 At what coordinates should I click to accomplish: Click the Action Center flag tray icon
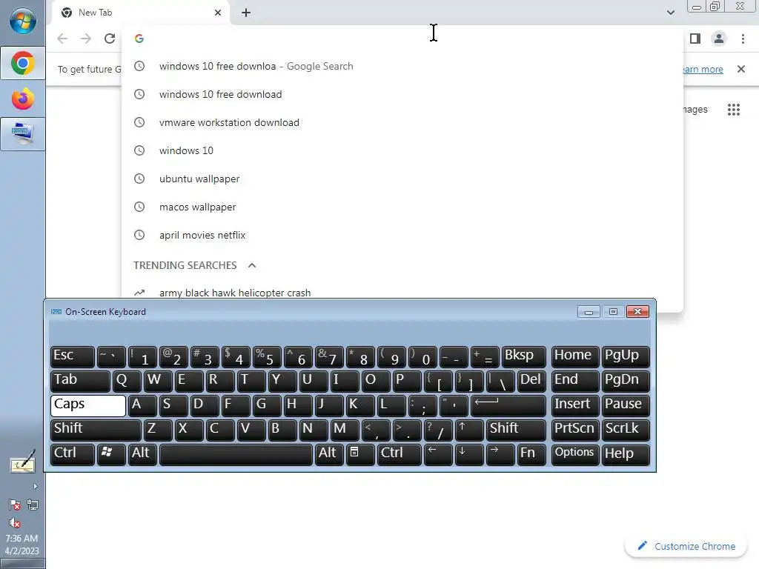[15, 505]
